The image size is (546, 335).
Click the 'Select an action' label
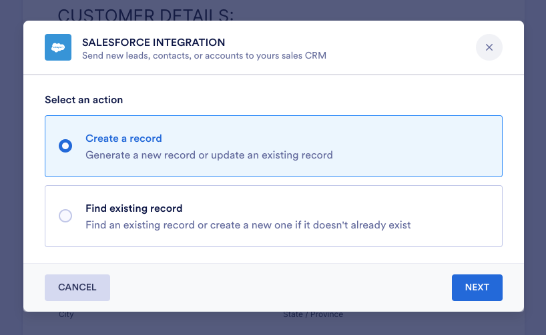[83, 100]
